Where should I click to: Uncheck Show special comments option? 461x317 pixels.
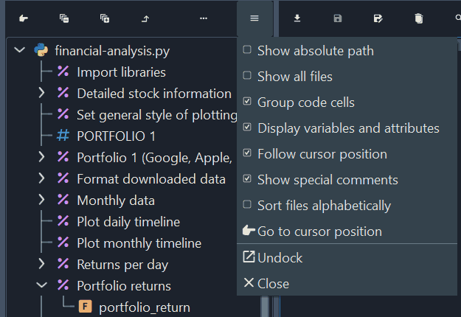coord(247,178)
